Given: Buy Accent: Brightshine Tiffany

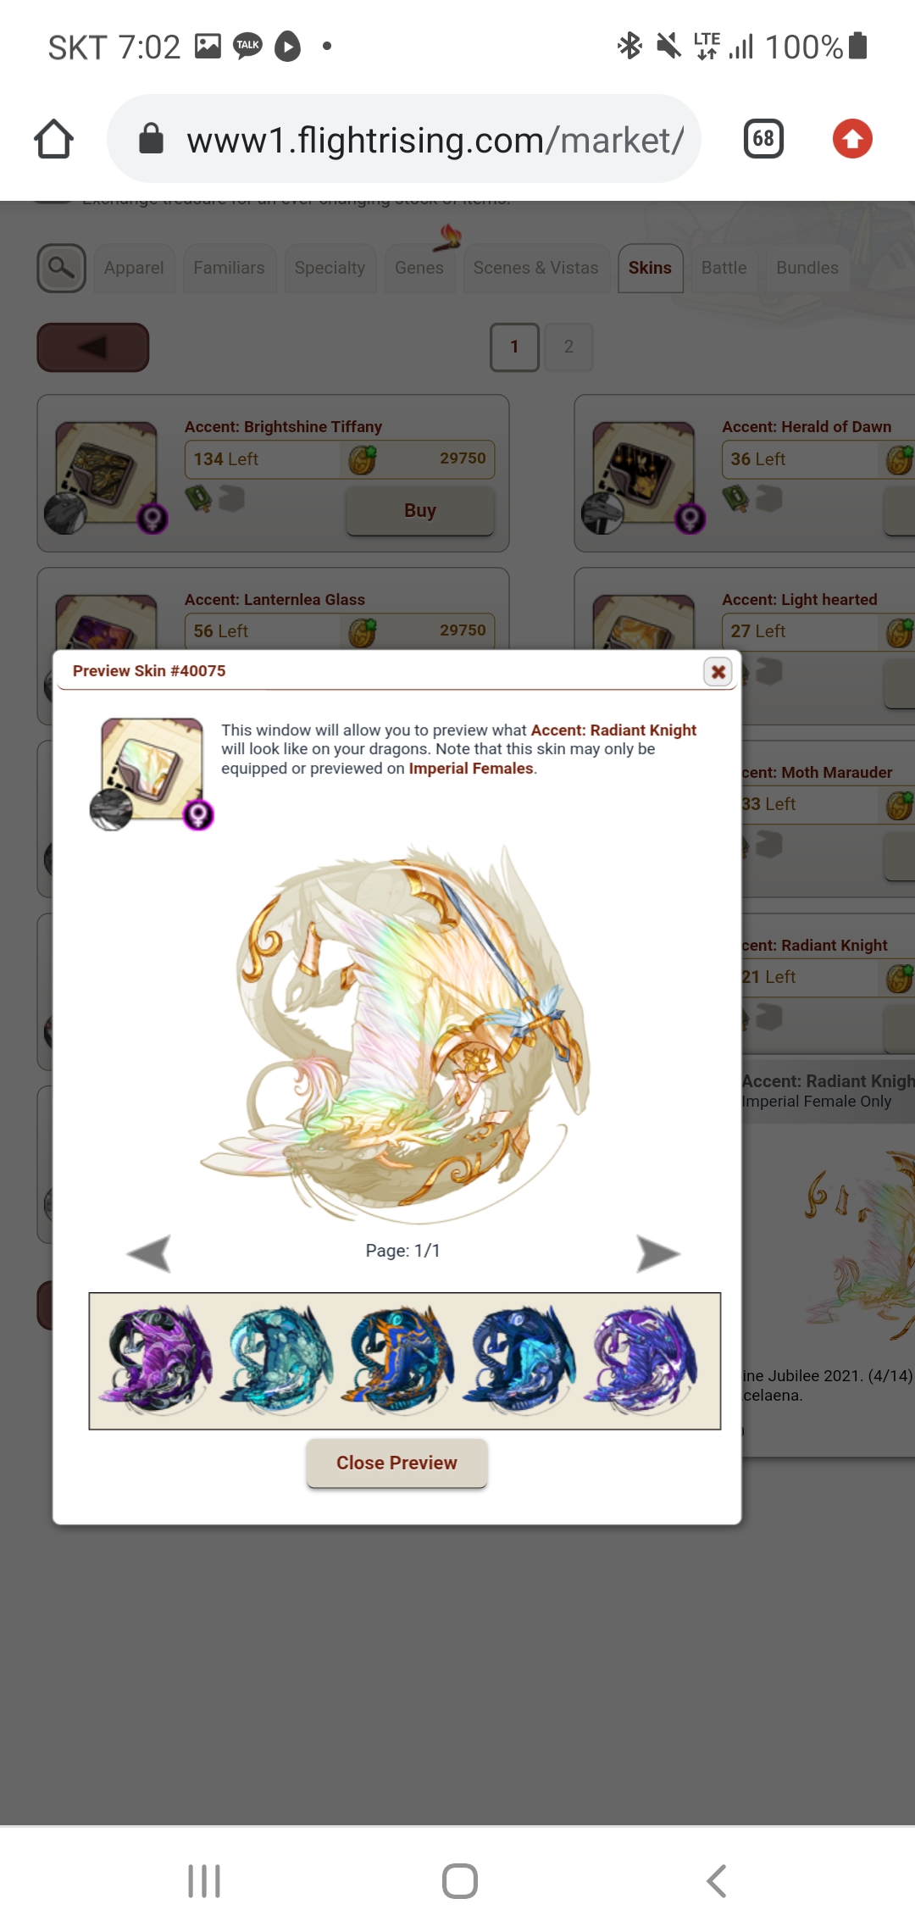Looking at the screenshot, I should [420, 510].
